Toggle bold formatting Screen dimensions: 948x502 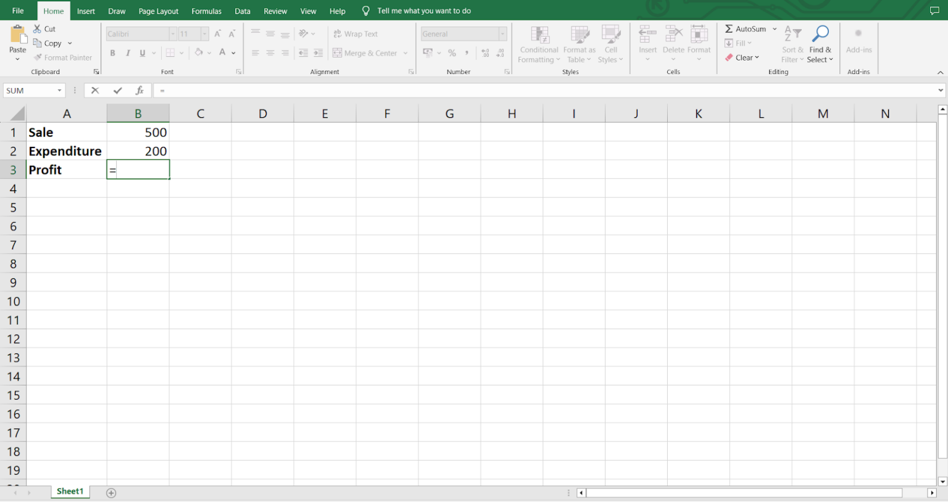113,53
